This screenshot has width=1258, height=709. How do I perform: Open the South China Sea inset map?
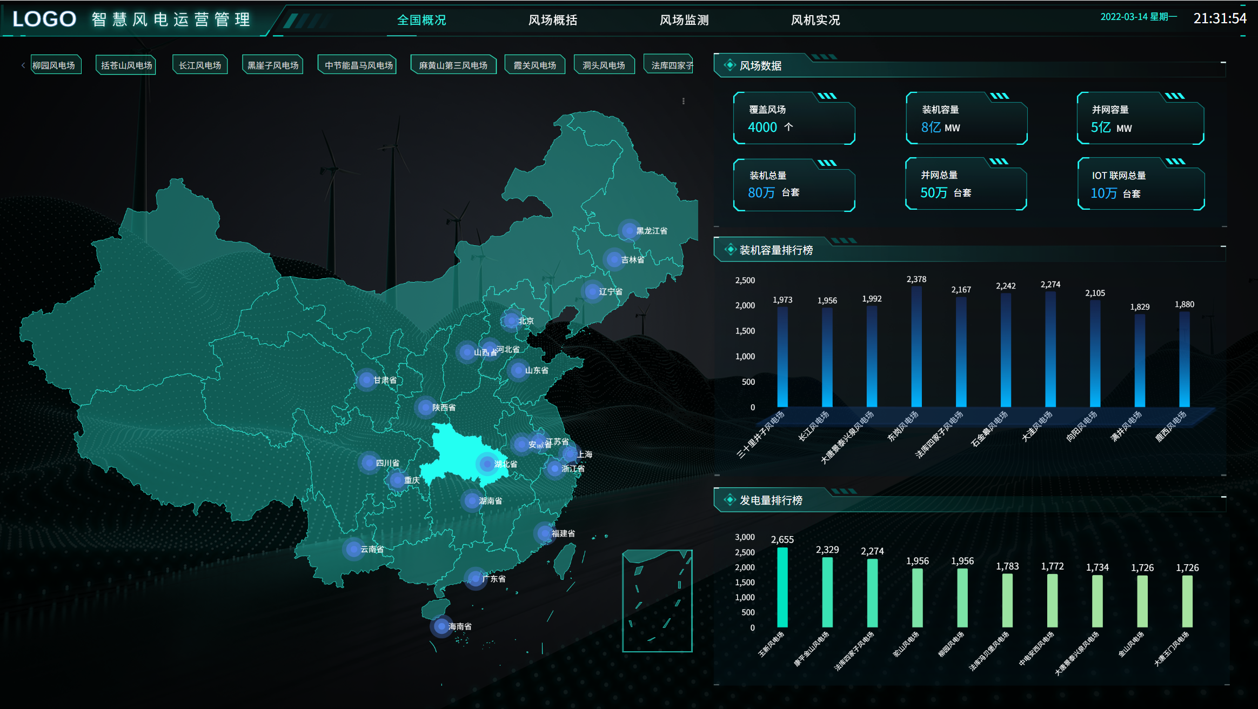coord(657,601)
